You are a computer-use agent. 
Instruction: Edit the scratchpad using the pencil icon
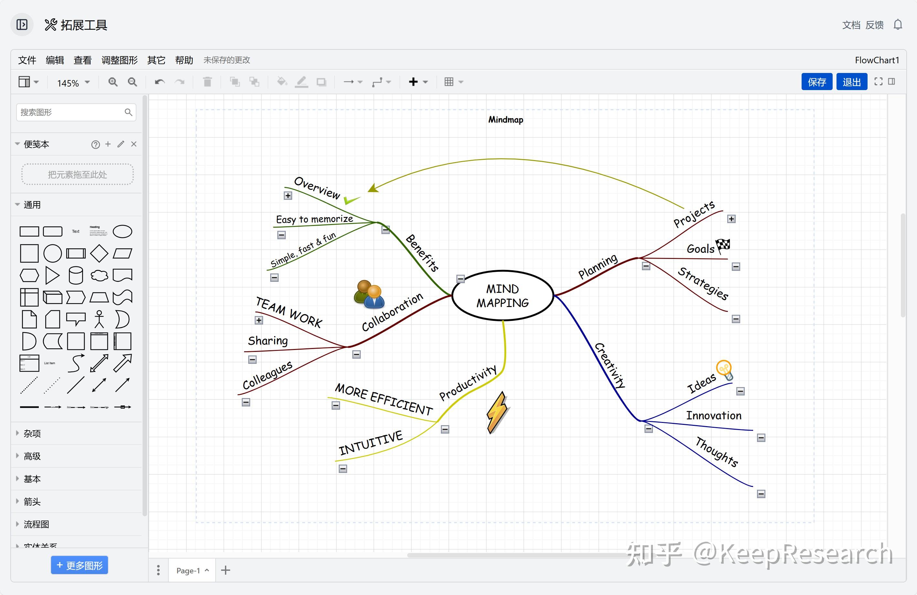(121, 144)
